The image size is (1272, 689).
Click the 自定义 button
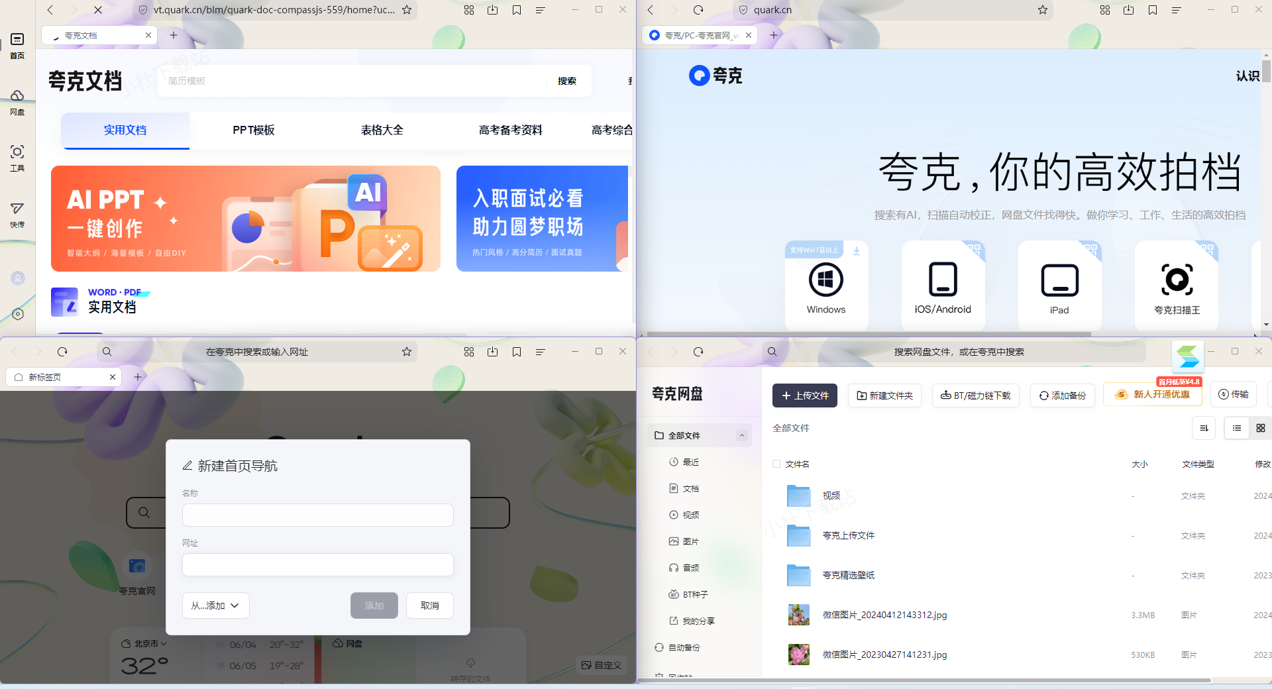602,665
